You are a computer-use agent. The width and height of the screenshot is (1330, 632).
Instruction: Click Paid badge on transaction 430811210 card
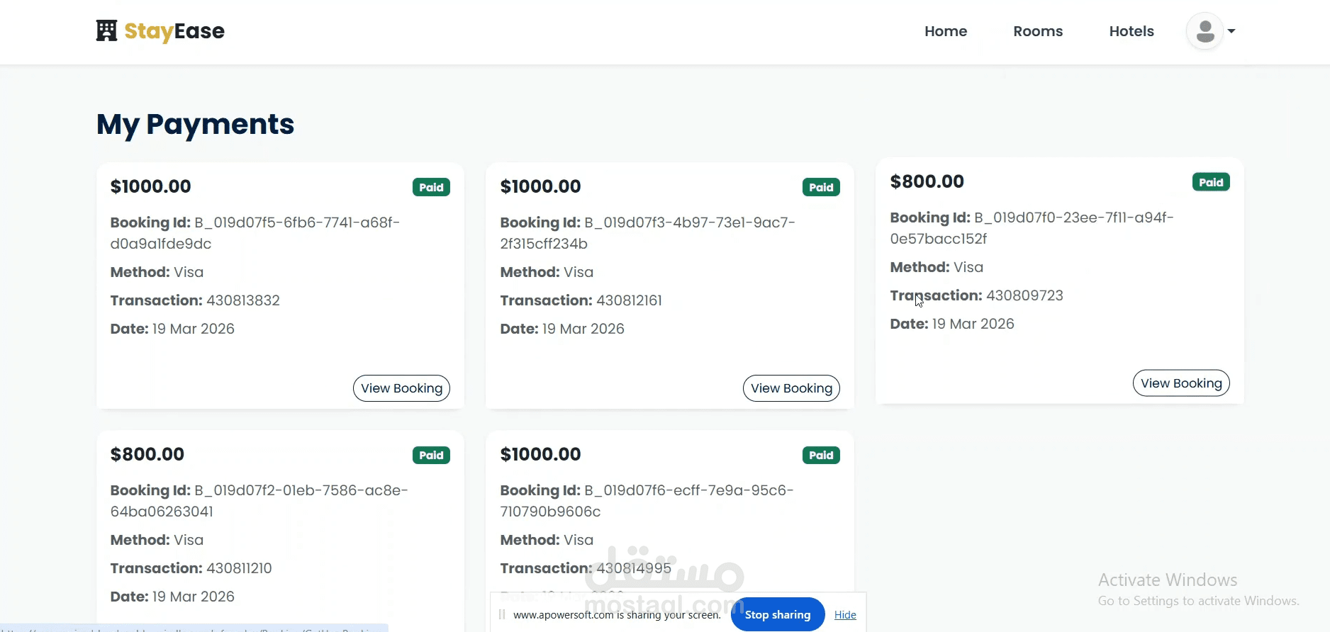click(x=431, y=455)
